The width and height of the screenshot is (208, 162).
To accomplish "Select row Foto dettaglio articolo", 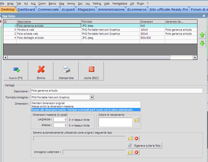I will point(100,38).
